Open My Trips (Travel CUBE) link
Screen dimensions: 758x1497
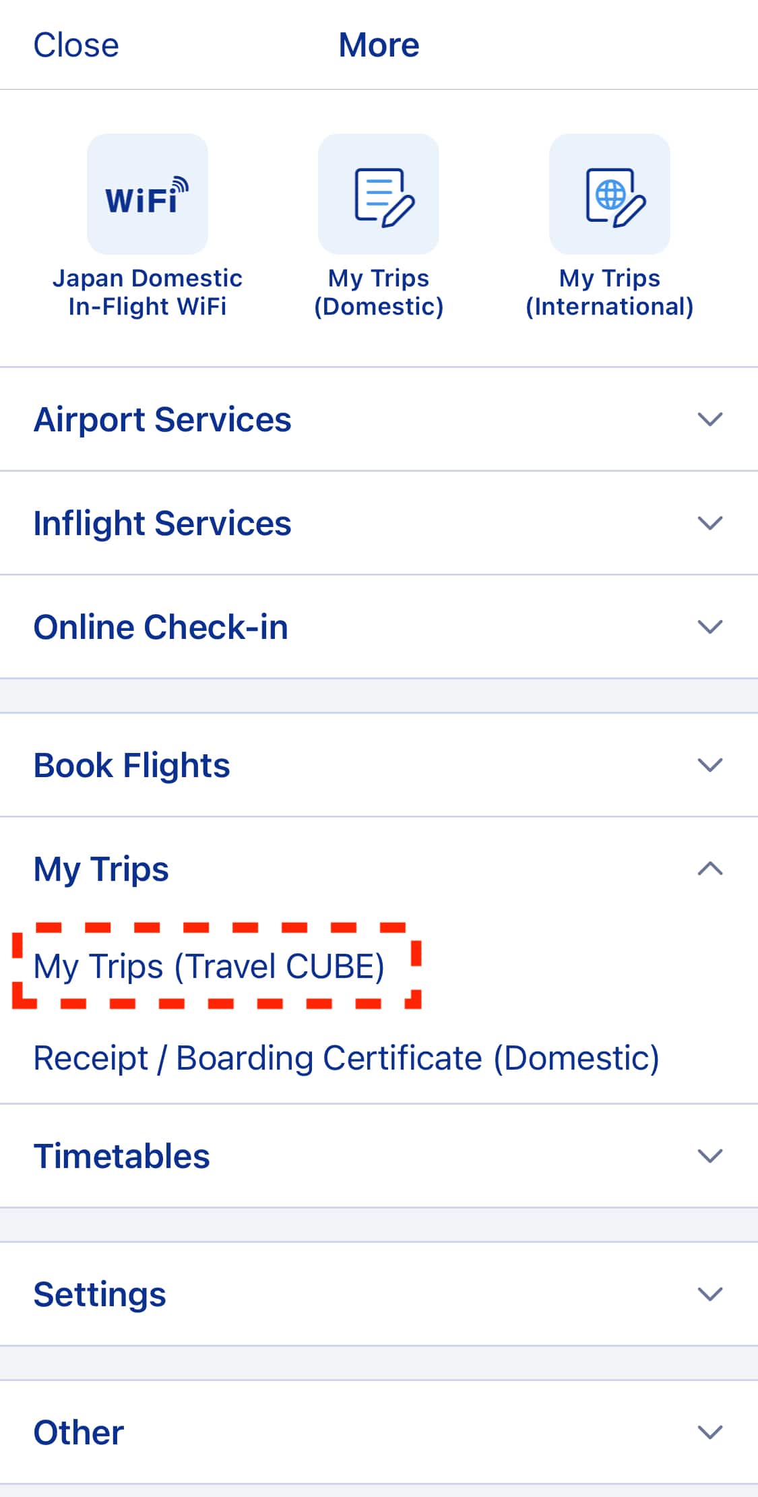[x=209, y=966]
